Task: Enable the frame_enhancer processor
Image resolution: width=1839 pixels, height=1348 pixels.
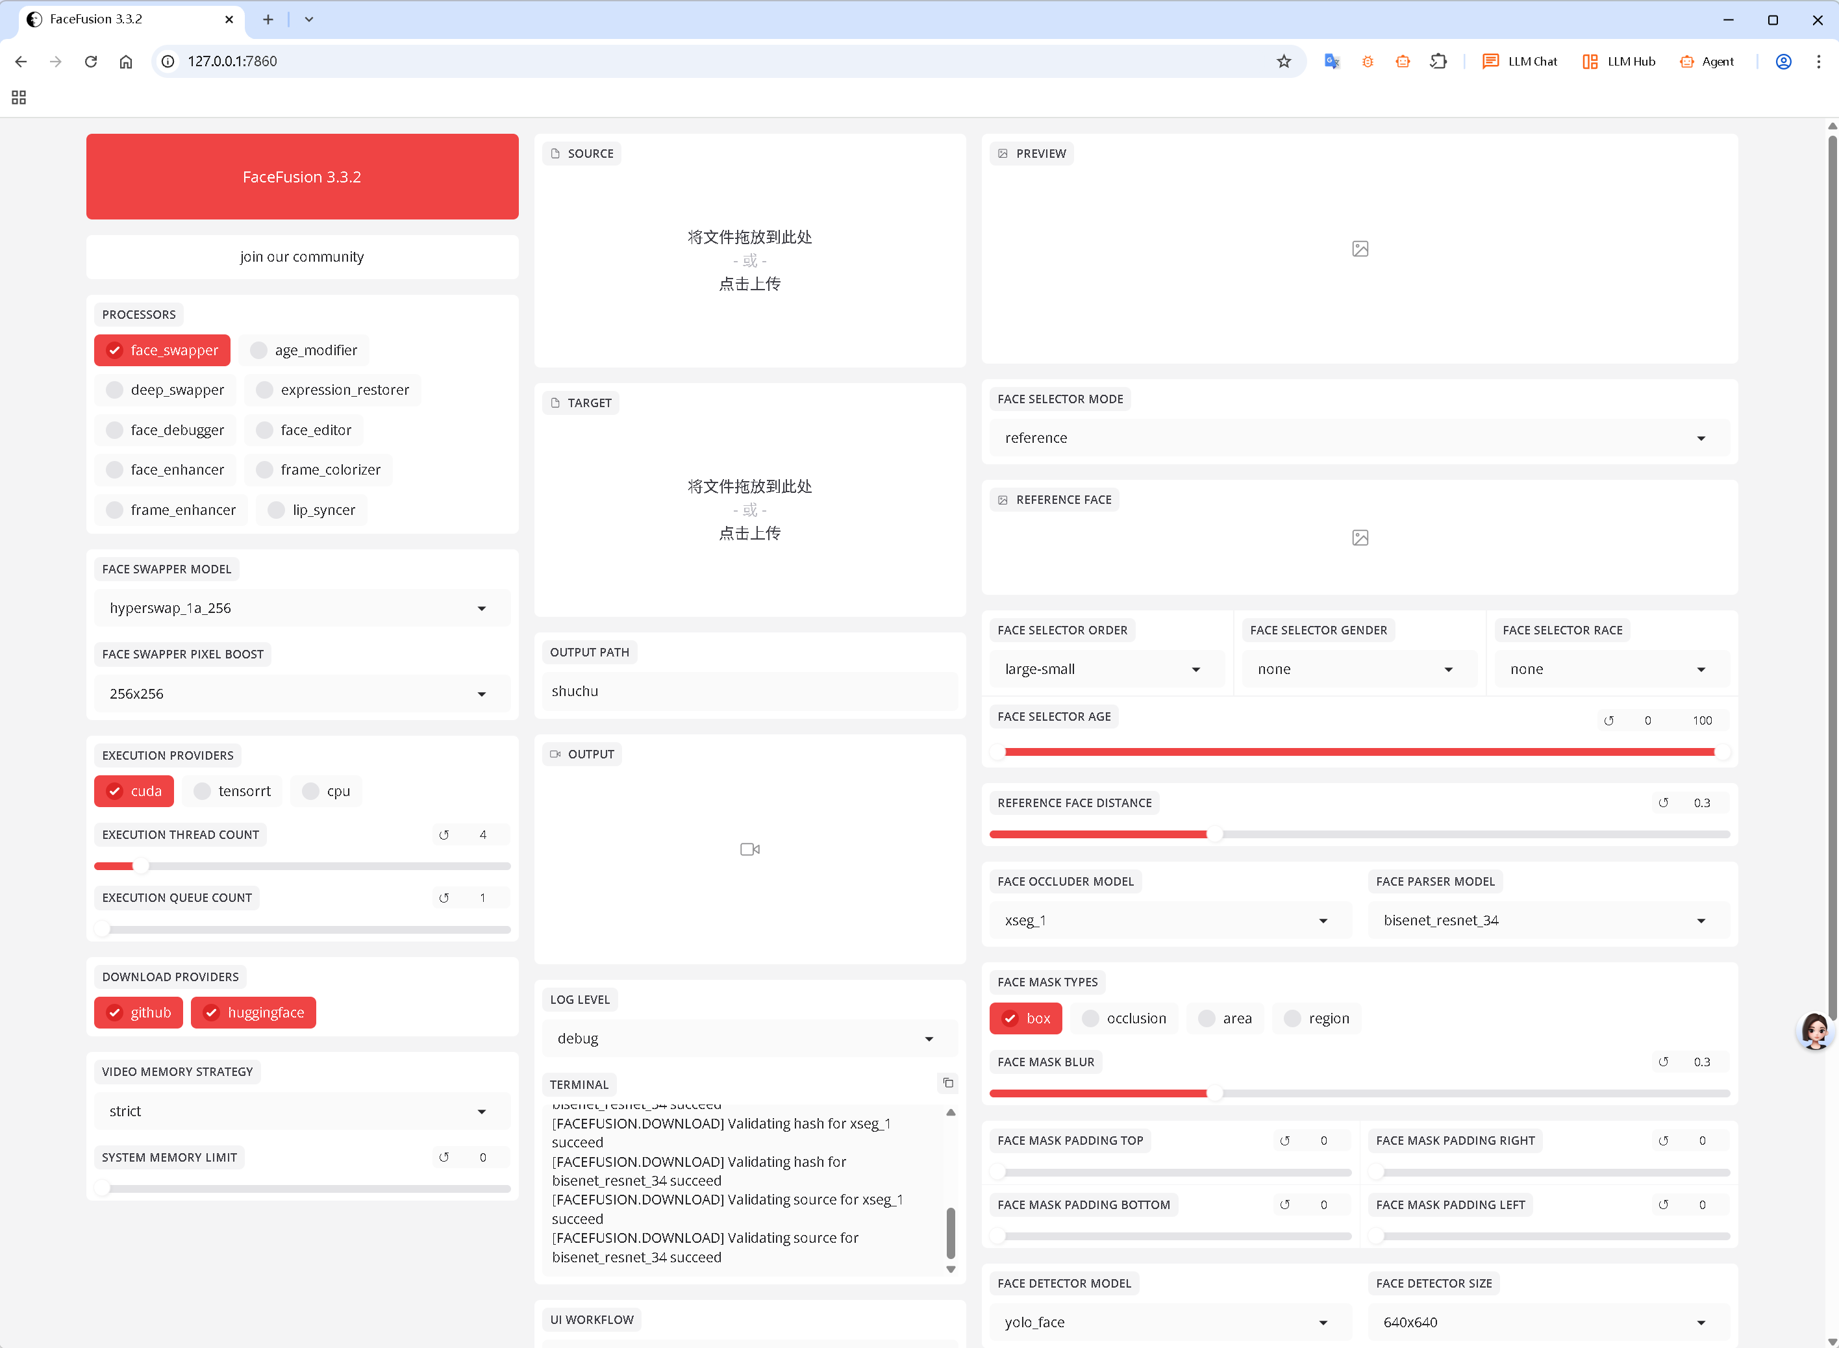Action: [x=171, y=510]
